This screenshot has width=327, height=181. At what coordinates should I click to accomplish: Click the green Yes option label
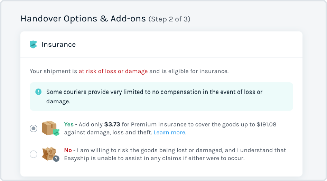[69, 124]
